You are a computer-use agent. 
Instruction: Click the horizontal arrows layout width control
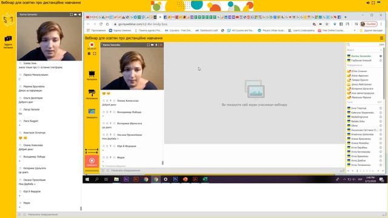[92, 151]
